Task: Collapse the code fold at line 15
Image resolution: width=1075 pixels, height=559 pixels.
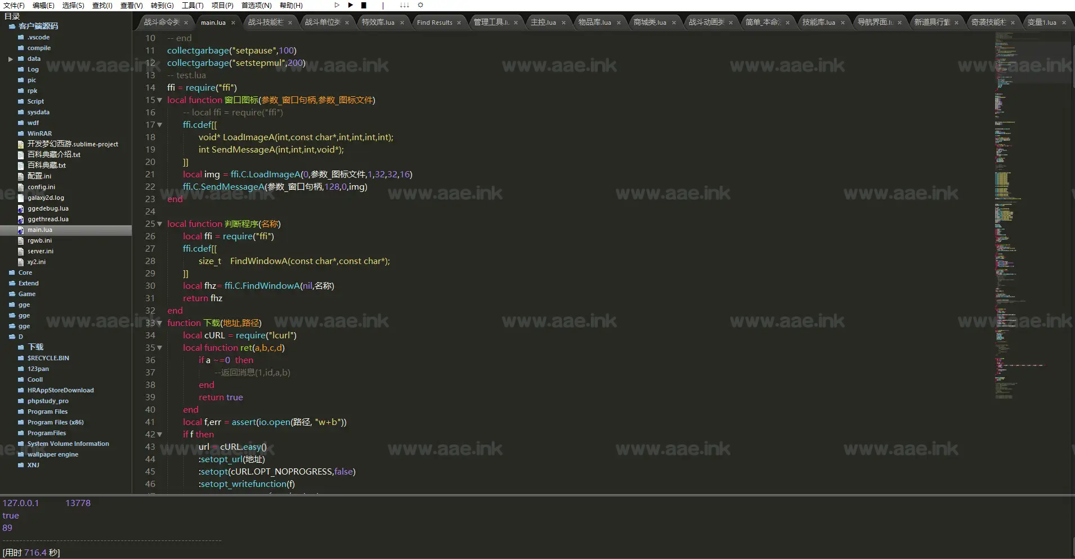Action: click(x=160, y=100)
